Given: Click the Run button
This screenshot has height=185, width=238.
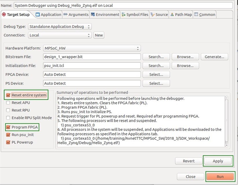Looking at the screenshot, I should pyautogui.click(x=220, y=177).
